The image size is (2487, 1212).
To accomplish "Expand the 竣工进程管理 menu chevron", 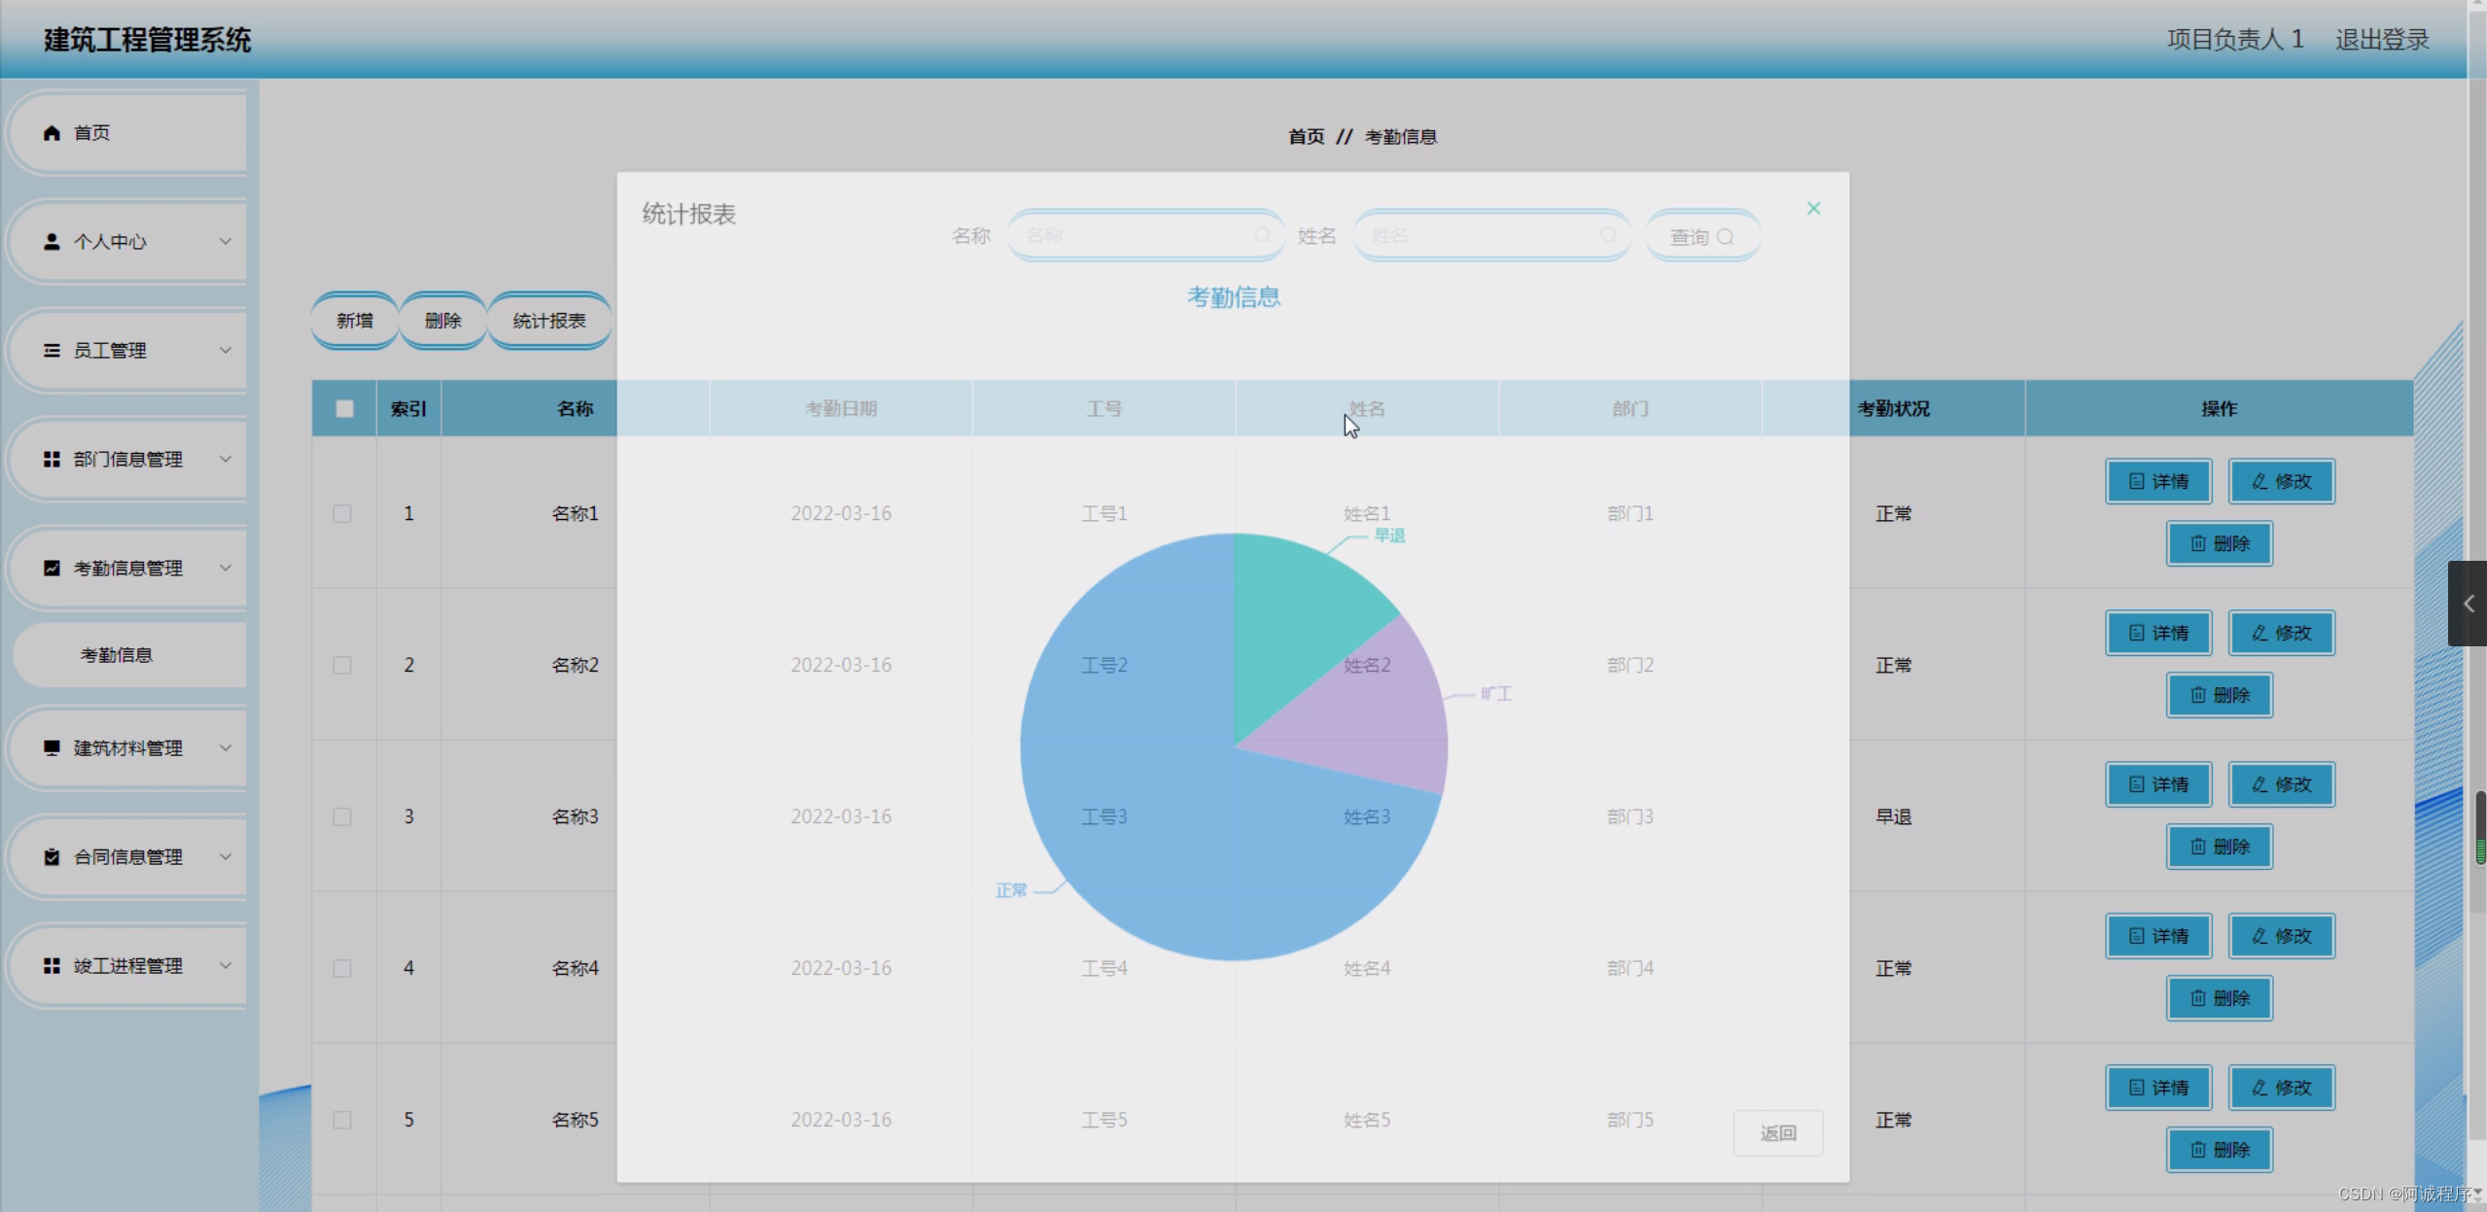I will (x=226, y=966).
